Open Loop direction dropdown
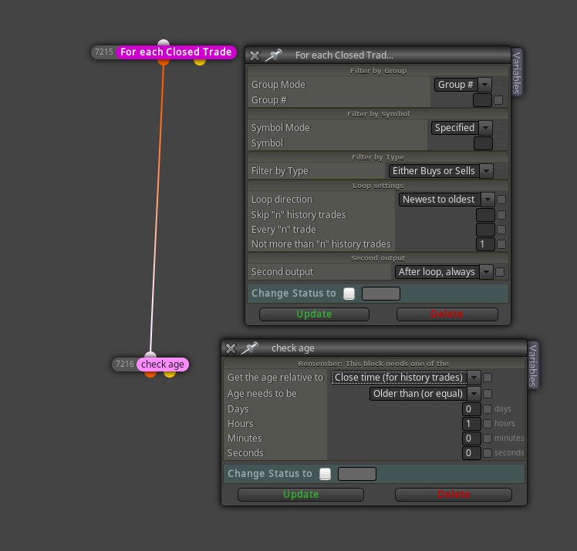The width and height of the screenshot is (577, 551). [x=447, y=200]
